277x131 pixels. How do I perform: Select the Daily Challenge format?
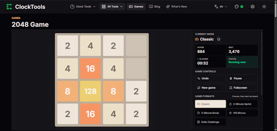pyautogui.click(x=211, y=122)
